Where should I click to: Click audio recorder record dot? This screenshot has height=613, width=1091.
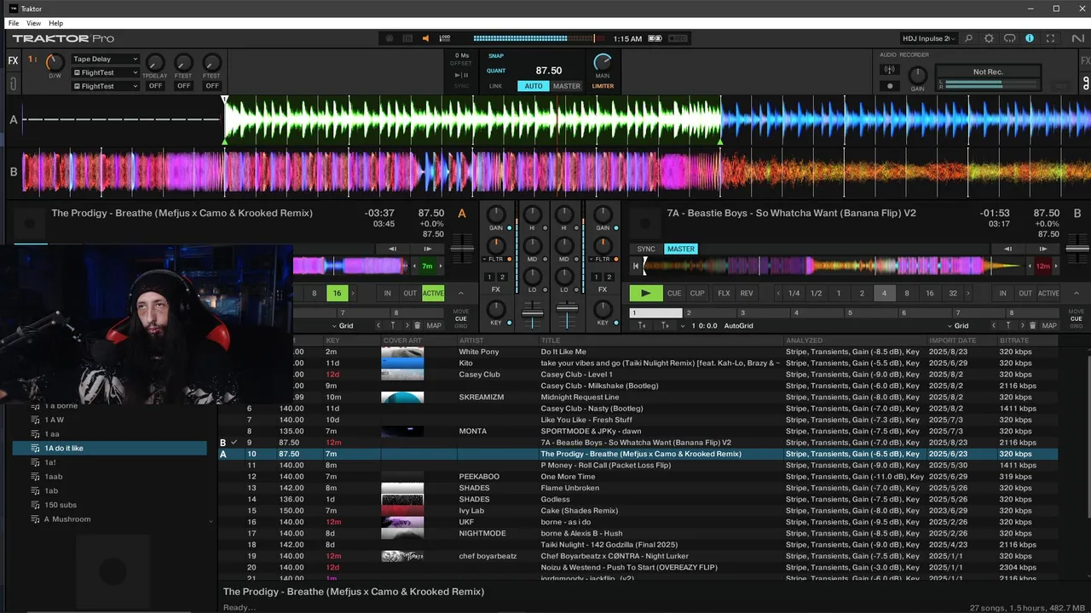click(x=890, y=85)
